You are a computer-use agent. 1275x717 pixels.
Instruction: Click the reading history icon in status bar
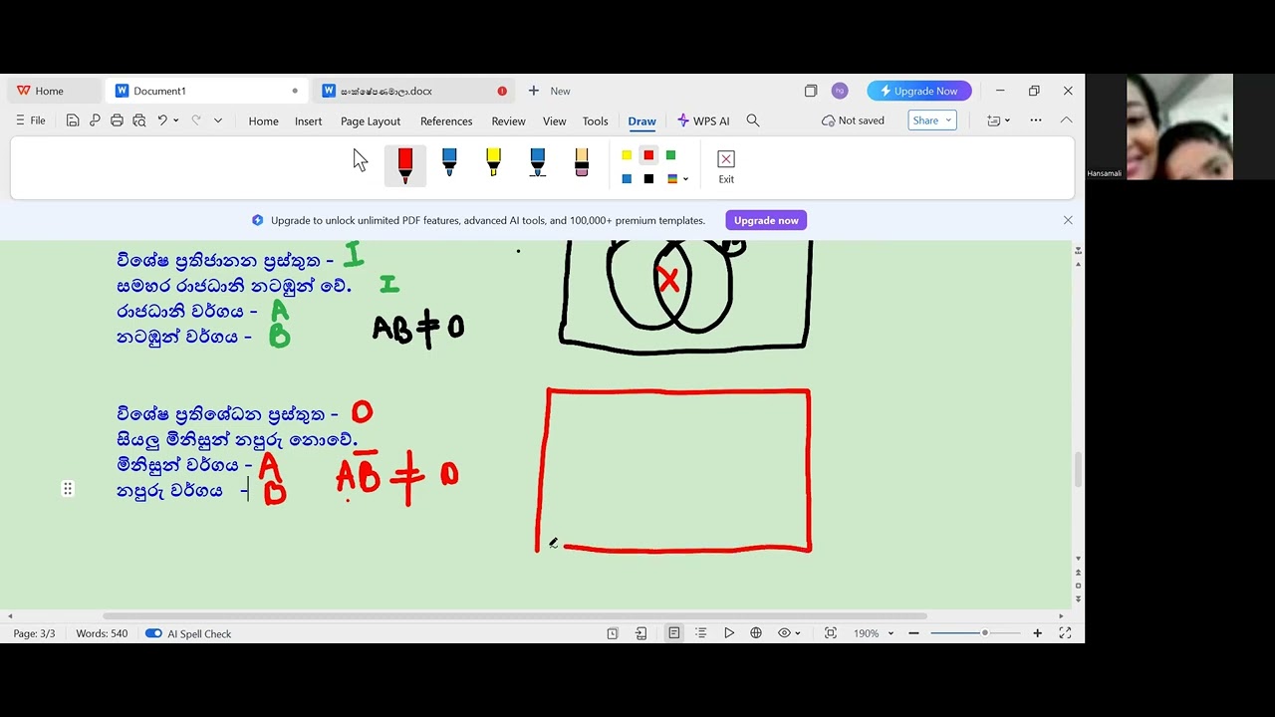tap(613, 633)
